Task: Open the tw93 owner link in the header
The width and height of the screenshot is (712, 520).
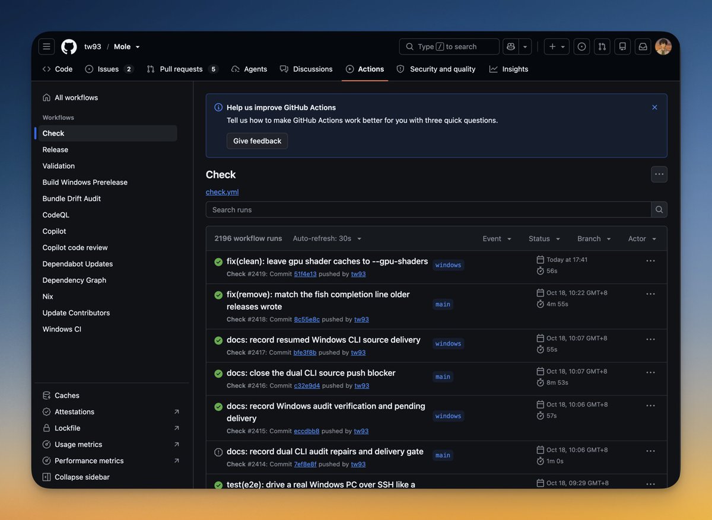Action: [x=93, y=47]
